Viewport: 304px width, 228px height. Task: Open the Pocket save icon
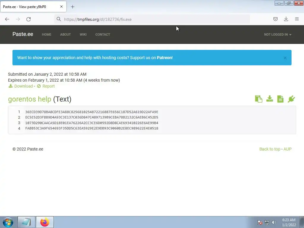[275, 19]
